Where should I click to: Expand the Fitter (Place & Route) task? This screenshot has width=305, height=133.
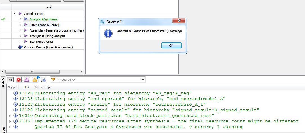click(x=20, y=25)
